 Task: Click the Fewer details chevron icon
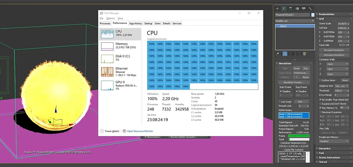click(x=102, y=131)
